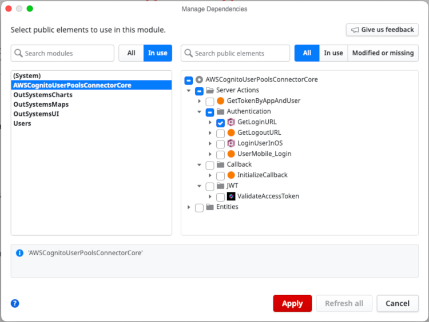Viewport: 429px width, 322px height.
Task: Collapse the Callback folder arrow
Action: pos(200,164)
